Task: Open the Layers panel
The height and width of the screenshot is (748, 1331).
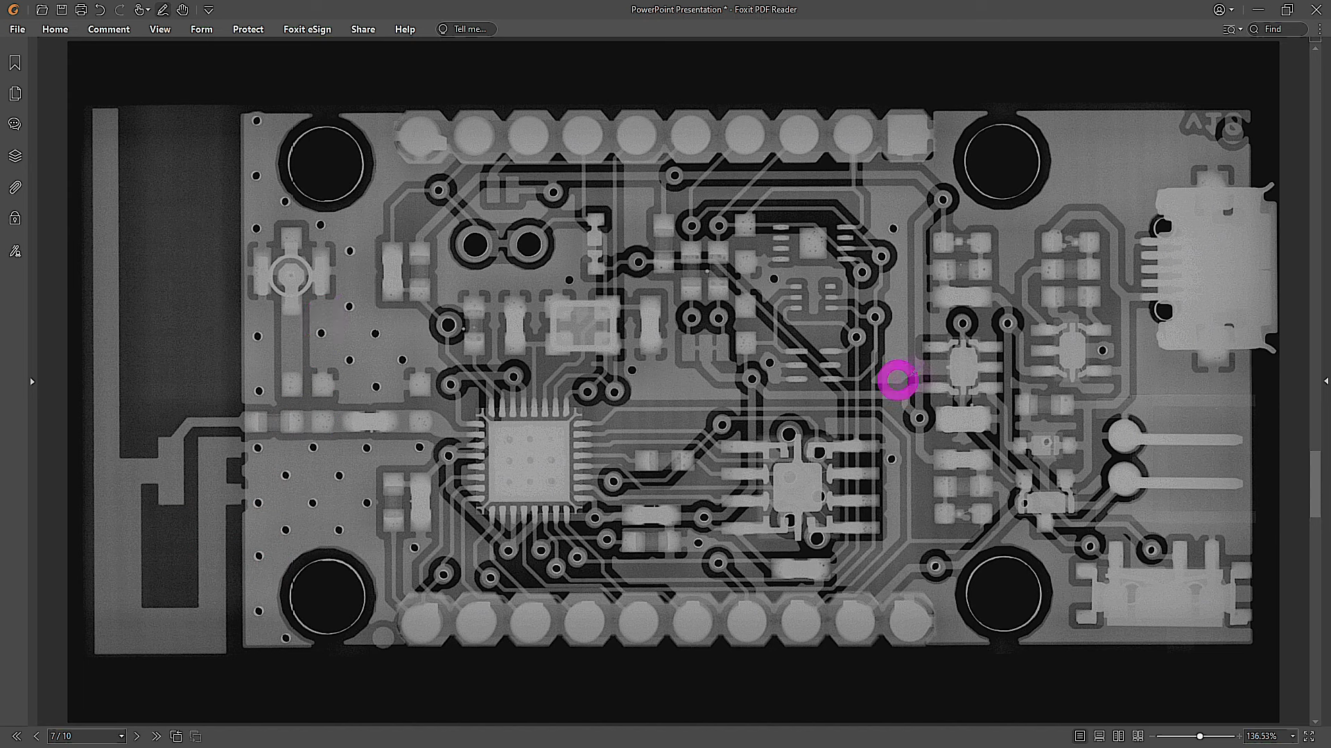Action: click(x=15, y=156)
